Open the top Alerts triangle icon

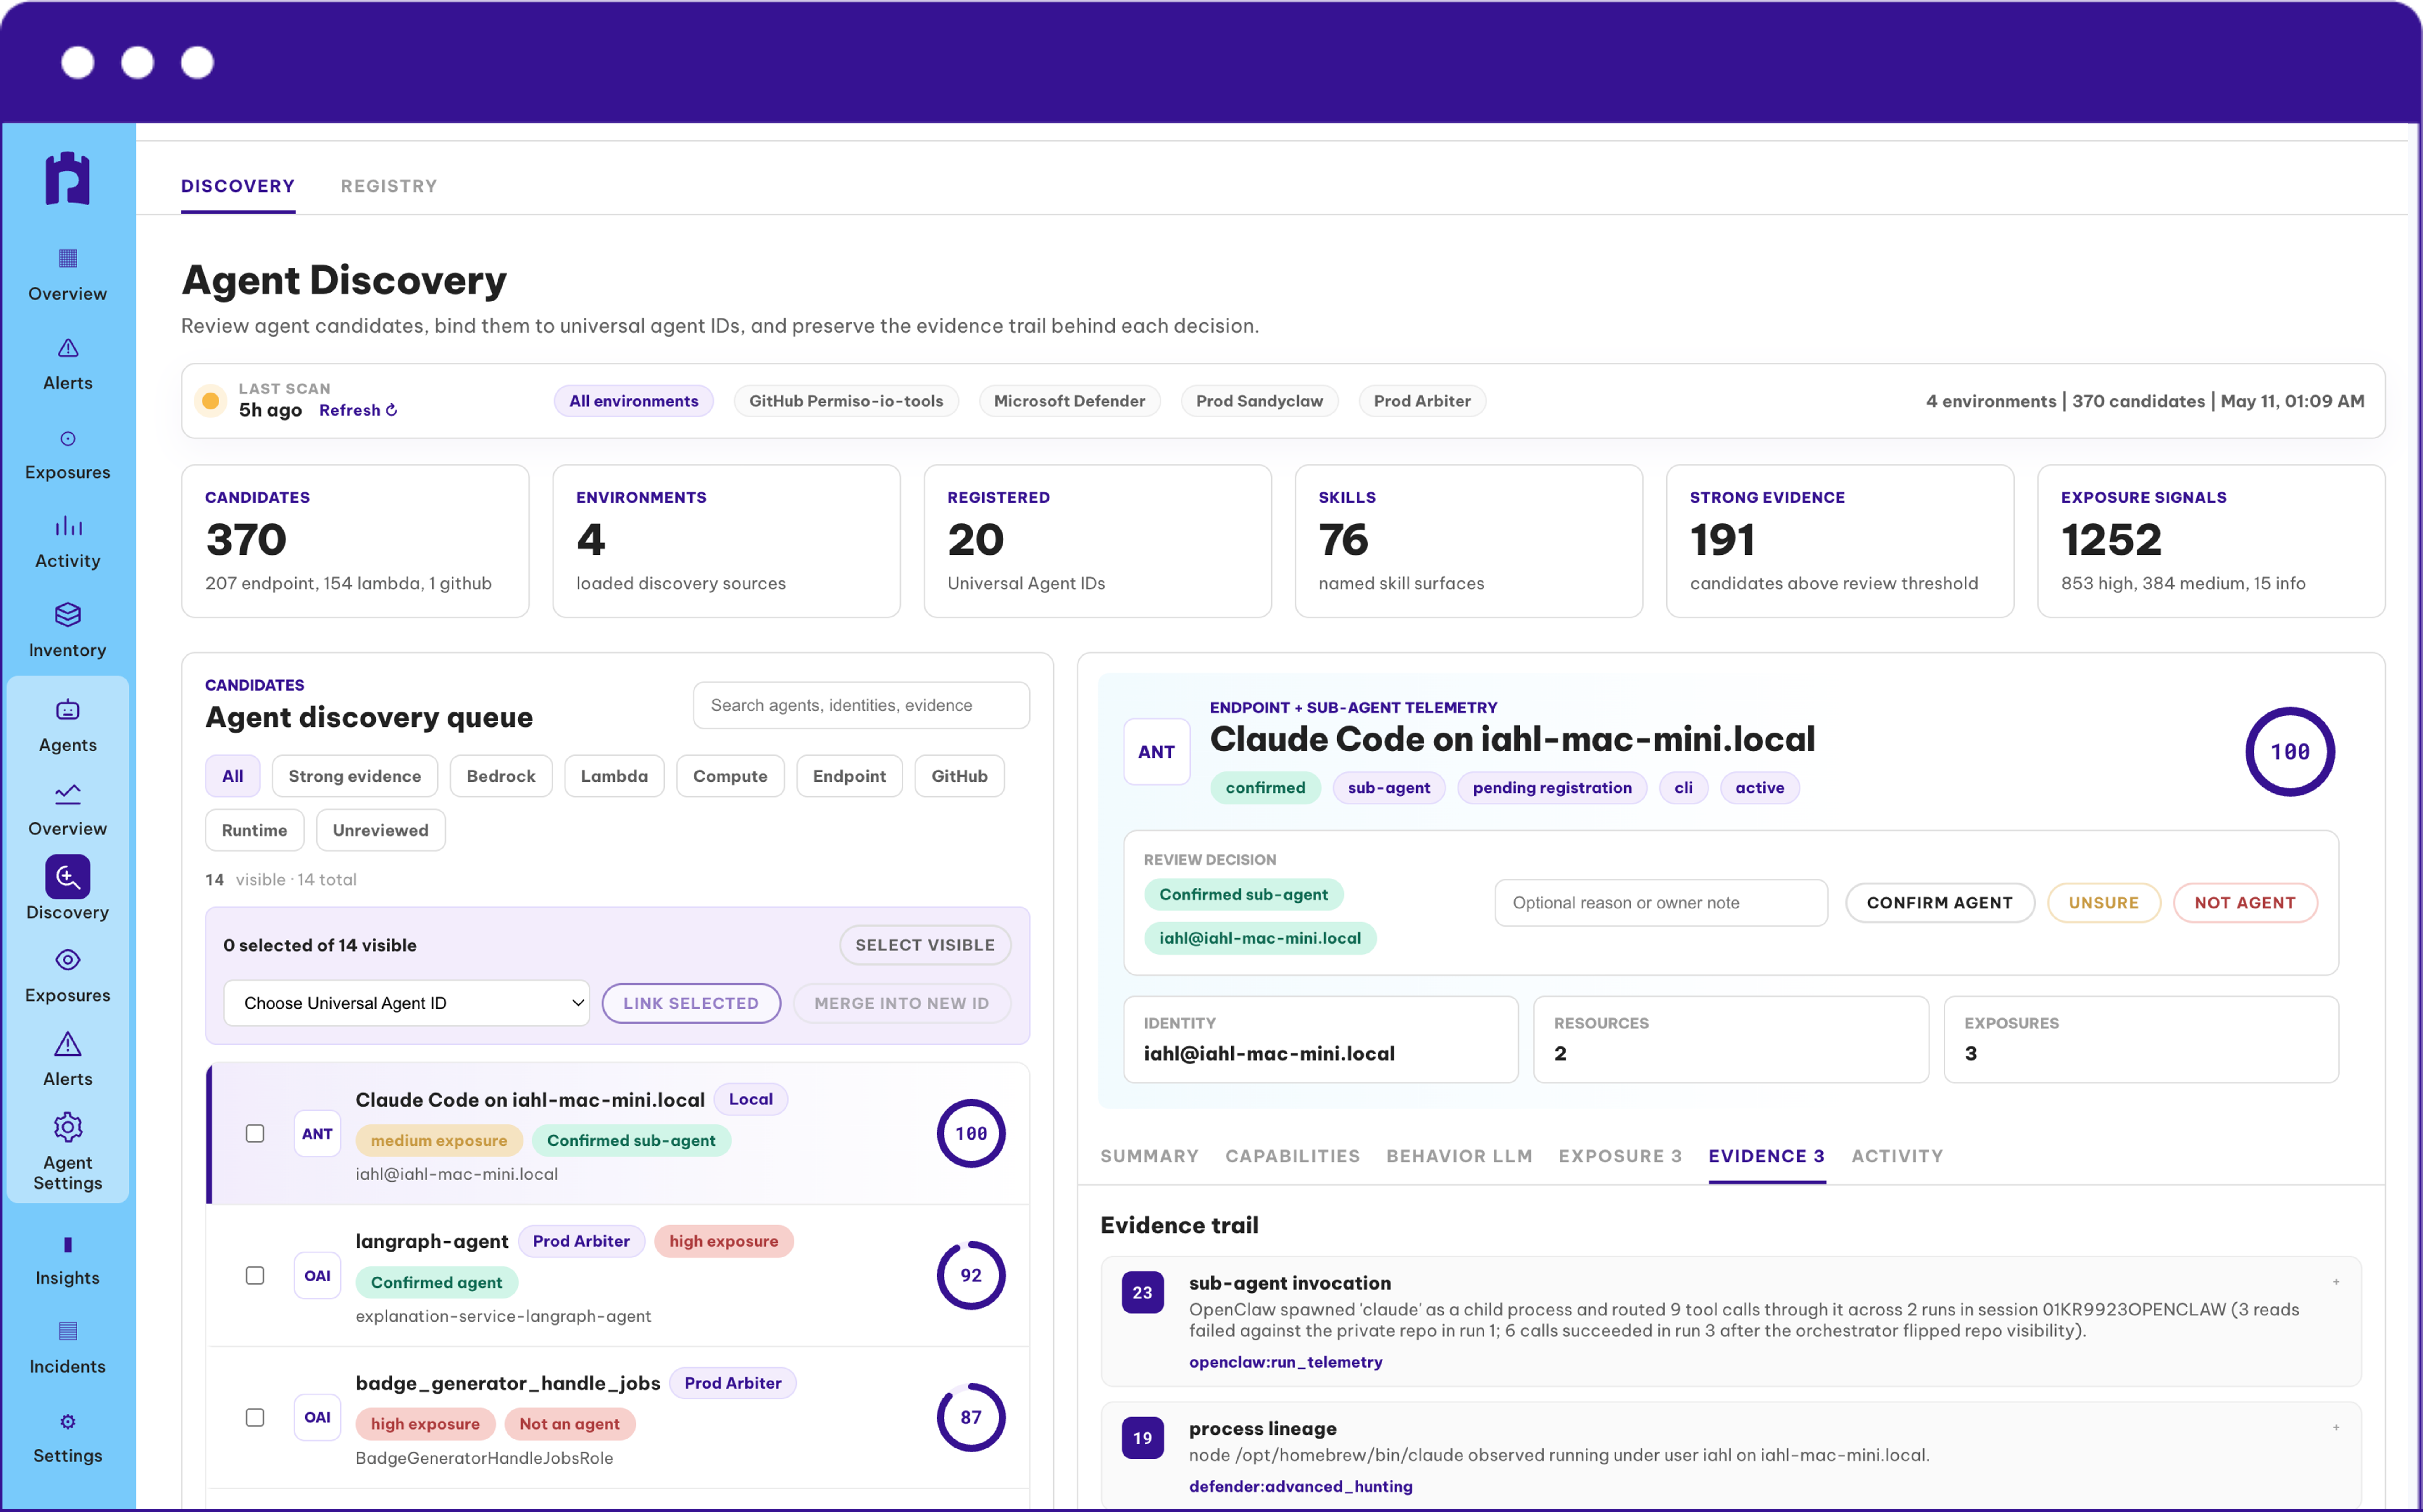pos(68,348)
